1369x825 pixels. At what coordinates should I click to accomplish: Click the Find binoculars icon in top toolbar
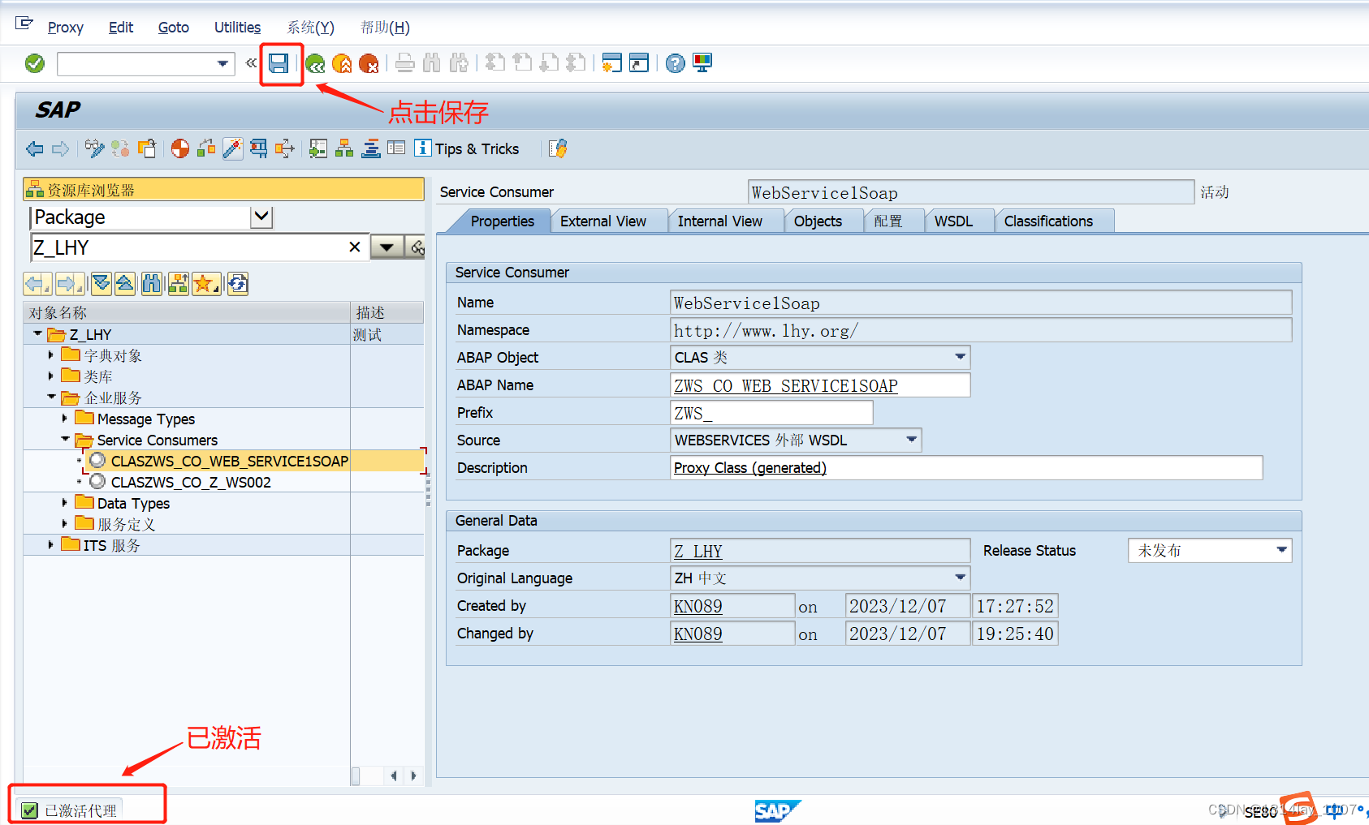click(x=432, y=63)
